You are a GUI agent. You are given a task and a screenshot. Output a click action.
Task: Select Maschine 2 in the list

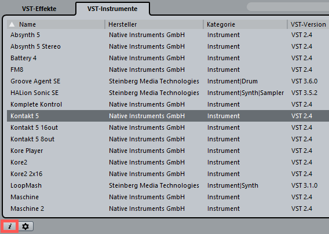[168, 209]
